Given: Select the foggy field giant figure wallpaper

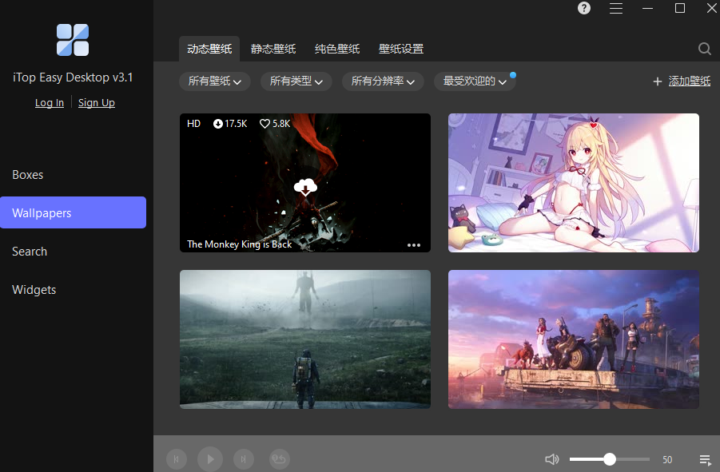Looking at the screenshot, I should coord(305,339).
